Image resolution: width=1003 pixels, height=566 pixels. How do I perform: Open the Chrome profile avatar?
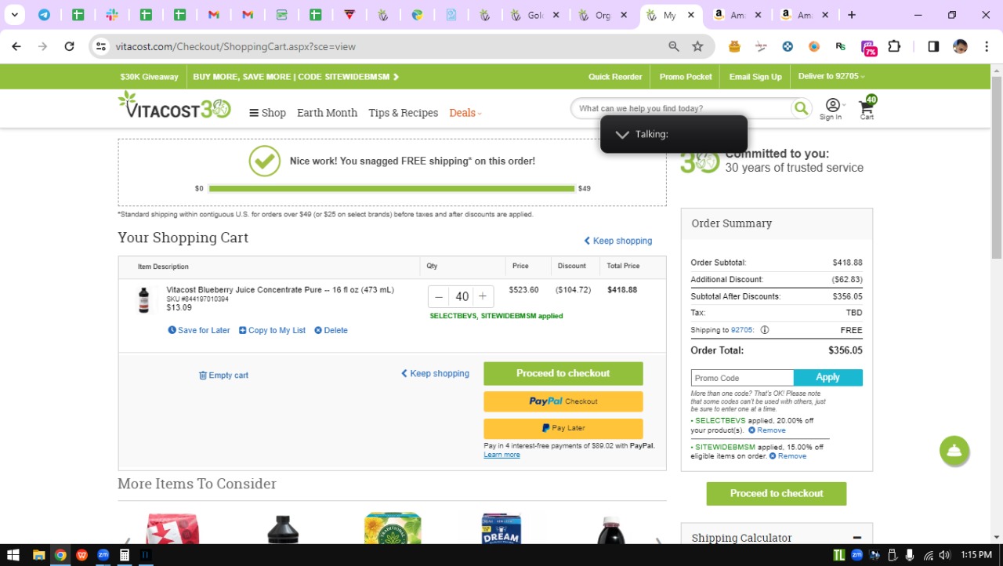[x=960, y=46]
